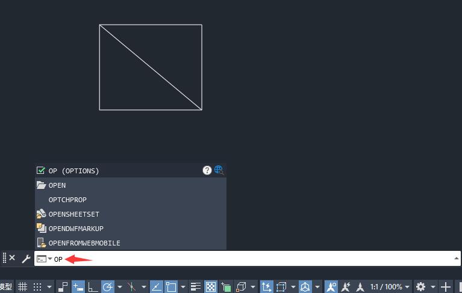Click the annotation monitor plus icon
The width and height of the screenshot is (462, 293).
click(x=446, y=286)
